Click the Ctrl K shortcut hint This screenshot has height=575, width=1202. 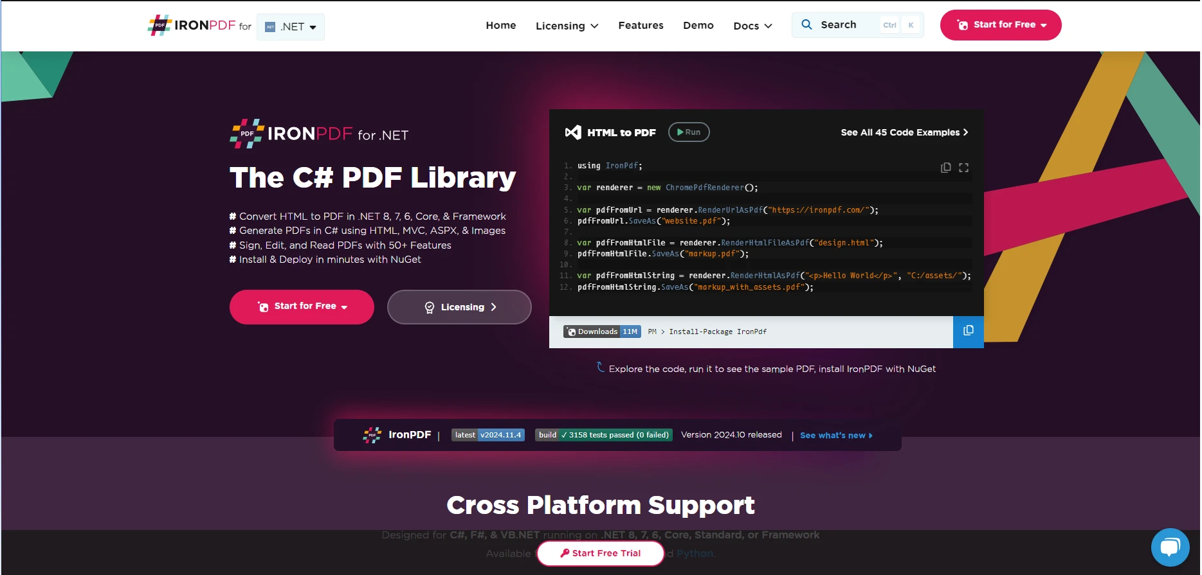[900, 25]
